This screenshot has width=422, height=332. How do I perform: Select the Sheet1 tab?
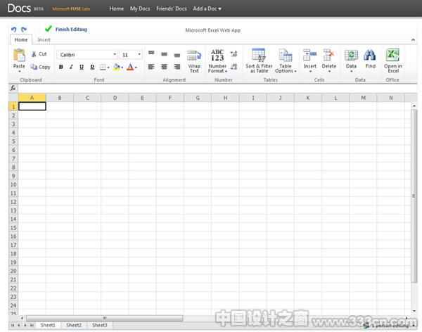[x=48, y=325]
